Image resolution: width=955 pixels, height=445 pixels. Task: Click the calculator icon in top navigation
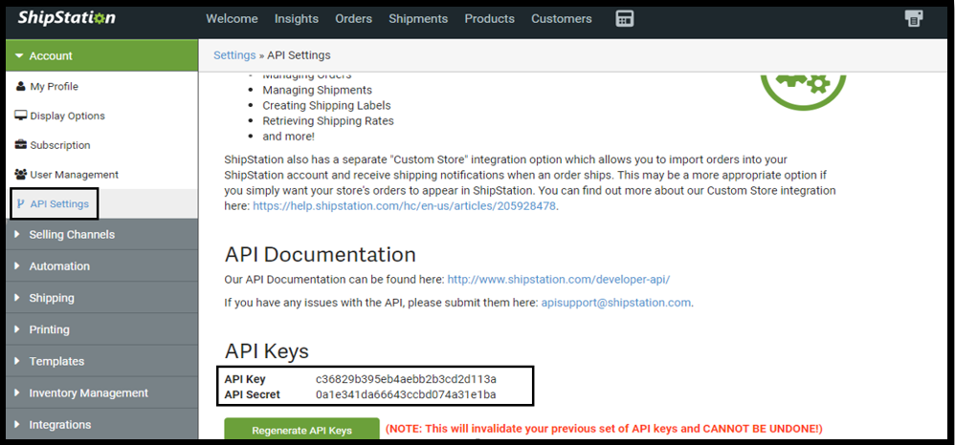tap(625, 19)
